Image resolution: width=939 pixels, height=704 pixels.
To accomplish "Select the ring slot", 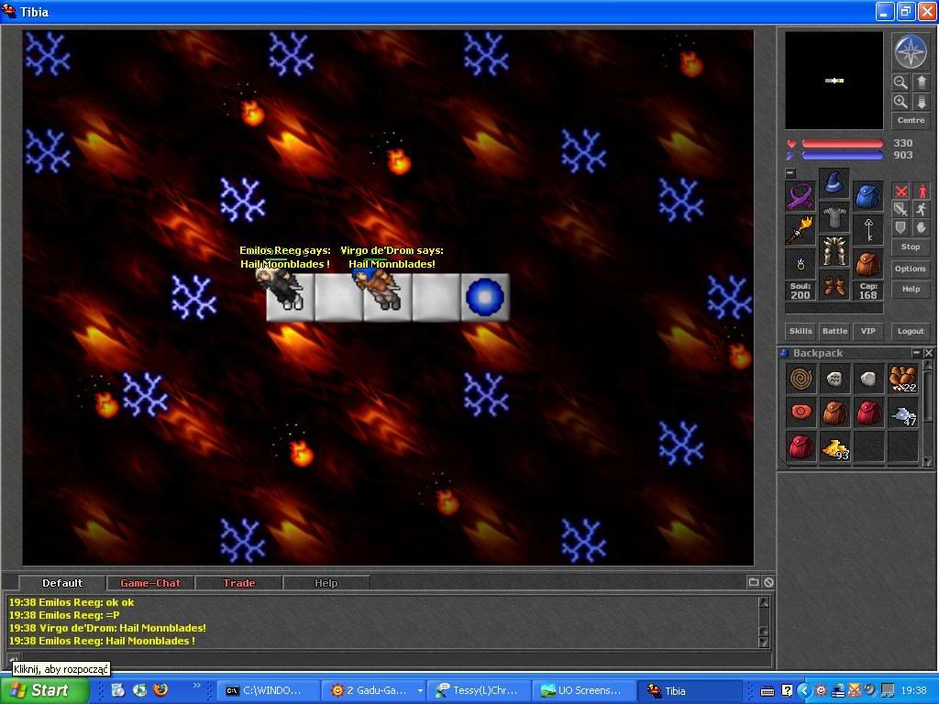I will pyautogui.click(x=801, y=264).
